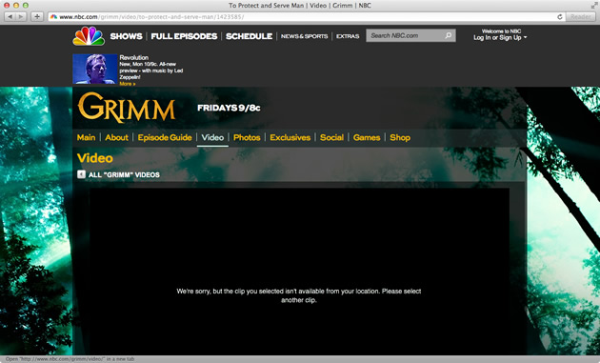Open the Exclusives tab

(x=290, y=137)
